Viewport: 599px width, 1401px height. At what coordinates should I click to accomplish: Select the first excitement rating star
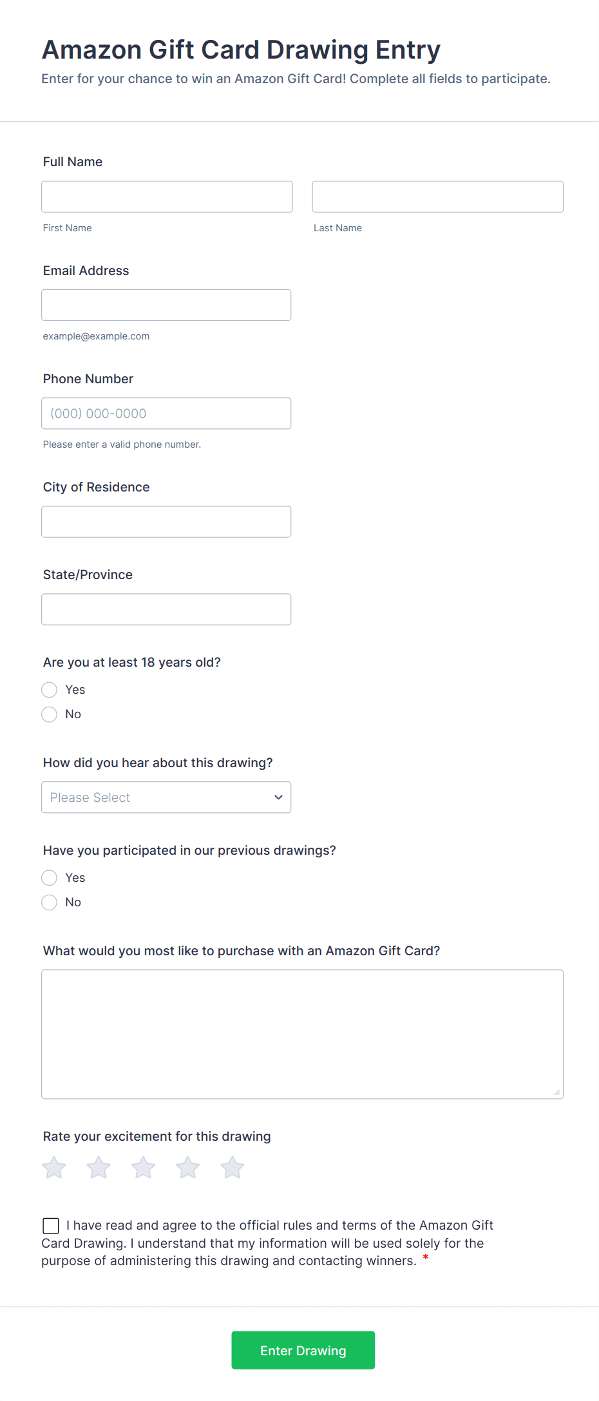53,1167
